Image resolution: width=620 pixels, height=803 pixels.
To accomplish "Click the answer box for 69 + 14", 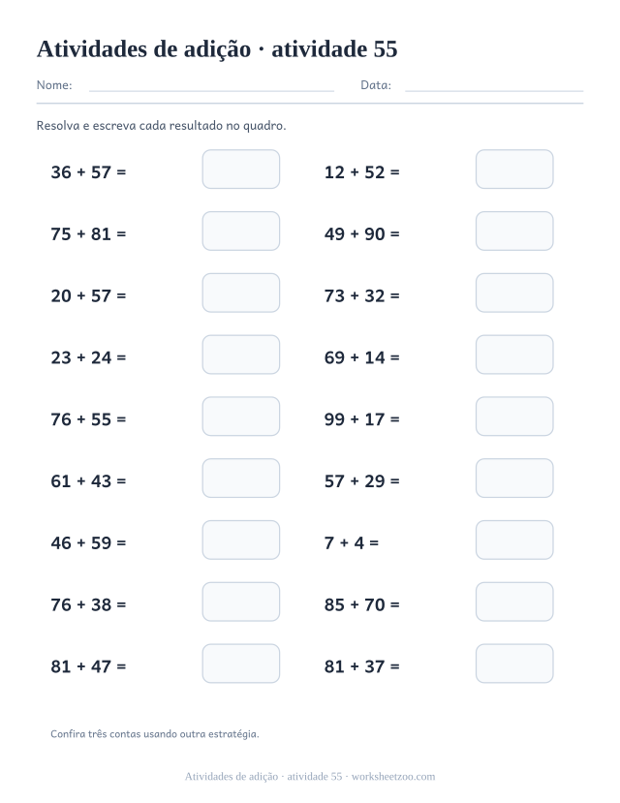I will (x=514, y=355).
